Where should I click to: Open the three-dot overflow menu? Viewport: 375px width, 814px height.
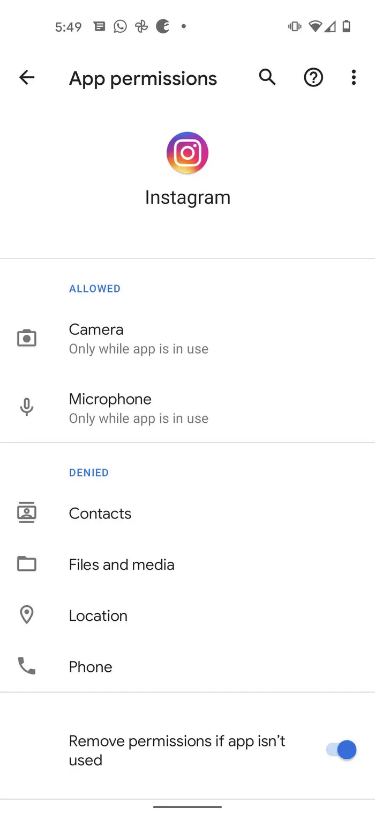pos(354,78)
